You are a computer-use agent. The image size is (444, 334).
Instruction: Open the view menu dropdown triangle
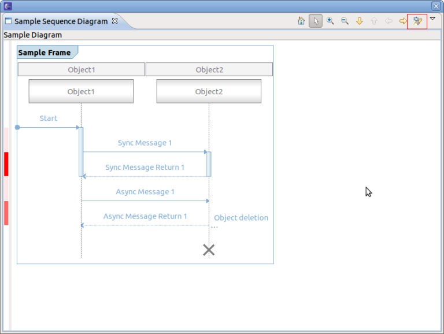point(432,19)
